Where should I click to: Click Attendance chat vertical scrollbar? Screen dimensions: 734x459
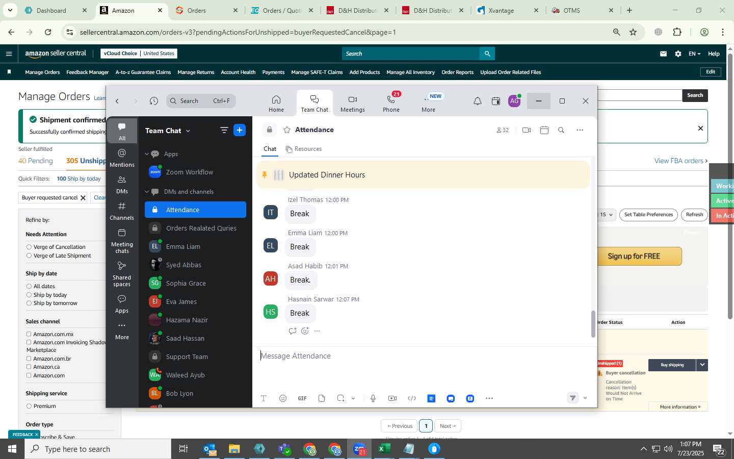(x=593, y=324)
